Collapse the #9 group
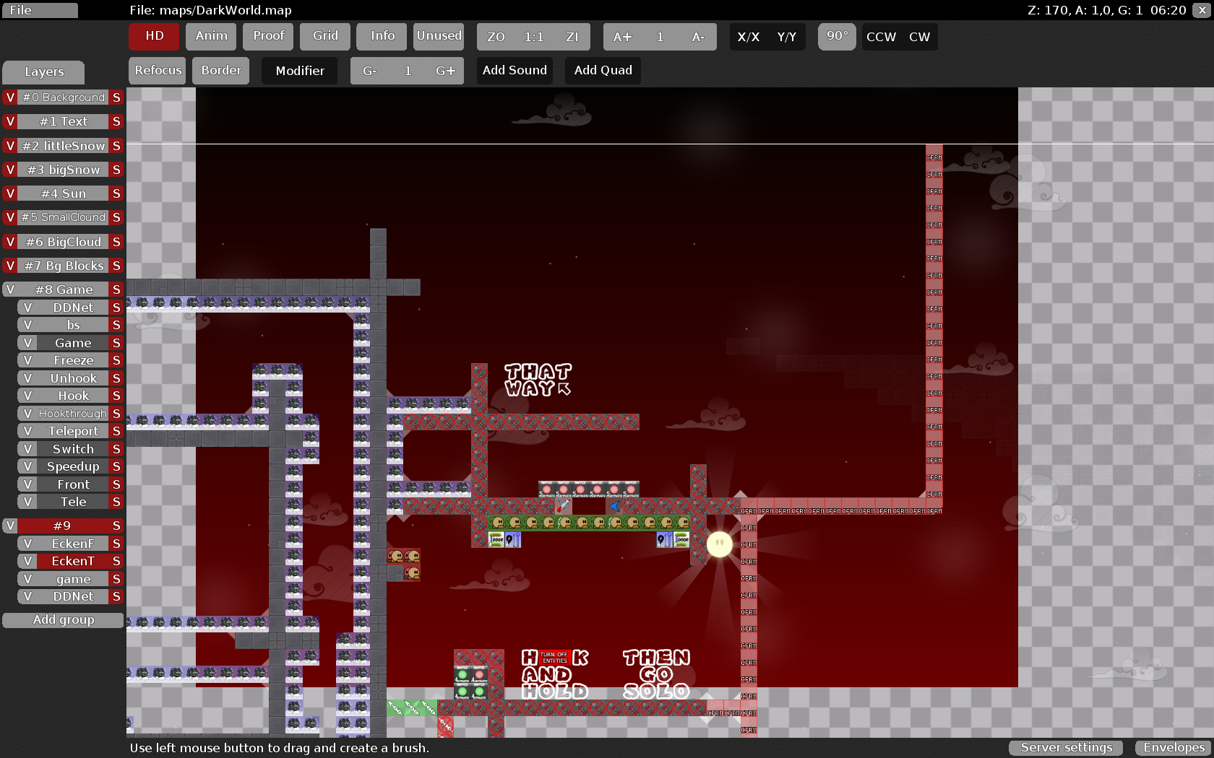The image size is (1214, 758). point(62,526)
